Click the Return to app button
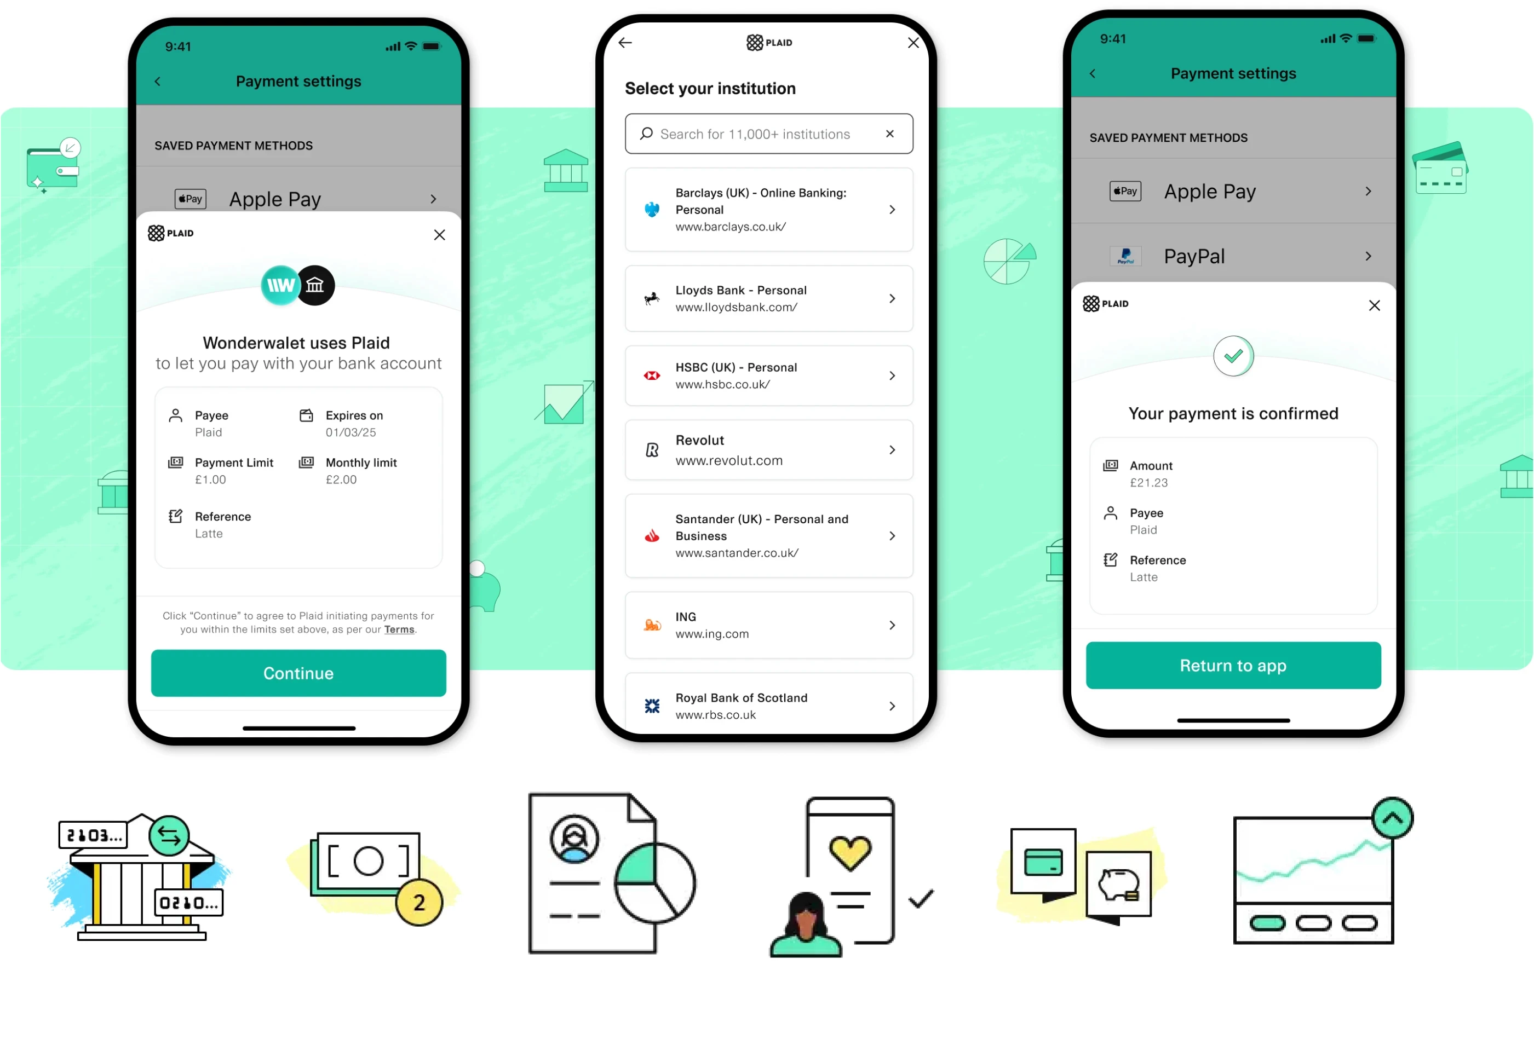Viewport: 1534px width, 1040px height. point(1233,665)
